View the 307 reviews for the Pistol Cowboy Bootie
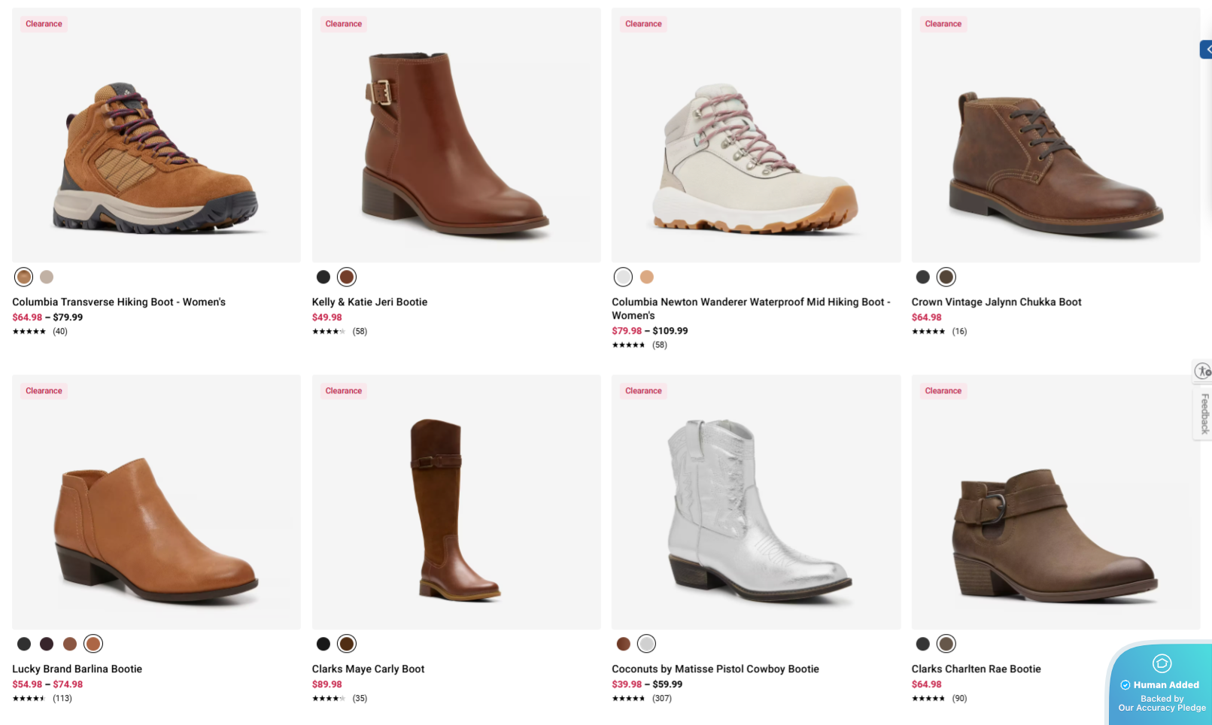 (x=661, y=698)
